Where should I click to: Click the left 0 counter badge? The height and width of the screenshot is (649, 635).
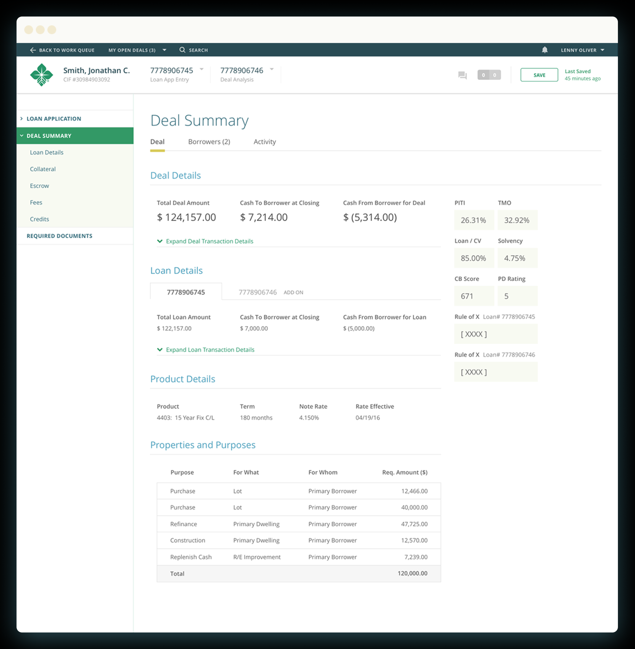click(x=483, y=75)
